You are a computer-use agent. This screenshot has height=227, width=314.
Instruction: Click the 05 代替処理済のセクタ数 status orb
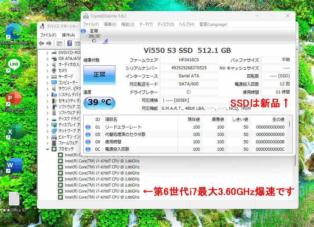[x=88, y=135]
